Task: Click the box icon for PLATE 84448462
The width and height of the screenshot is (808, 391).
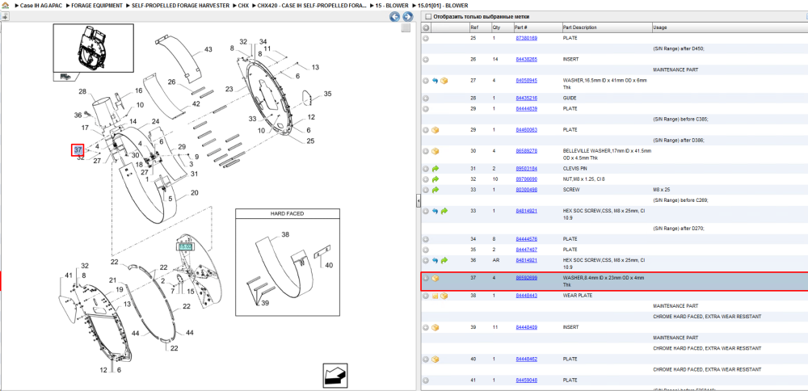Action: (435, 359)
